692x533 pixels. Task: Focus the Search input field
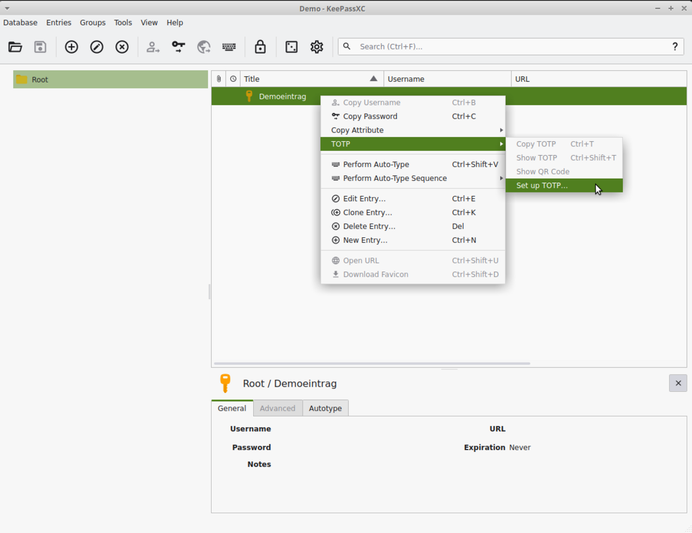pos(507,47)
